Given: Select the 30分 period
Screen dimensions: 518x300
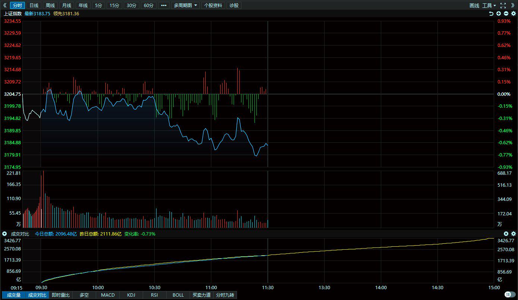Looking at the screenshot, I should (132, 5).
